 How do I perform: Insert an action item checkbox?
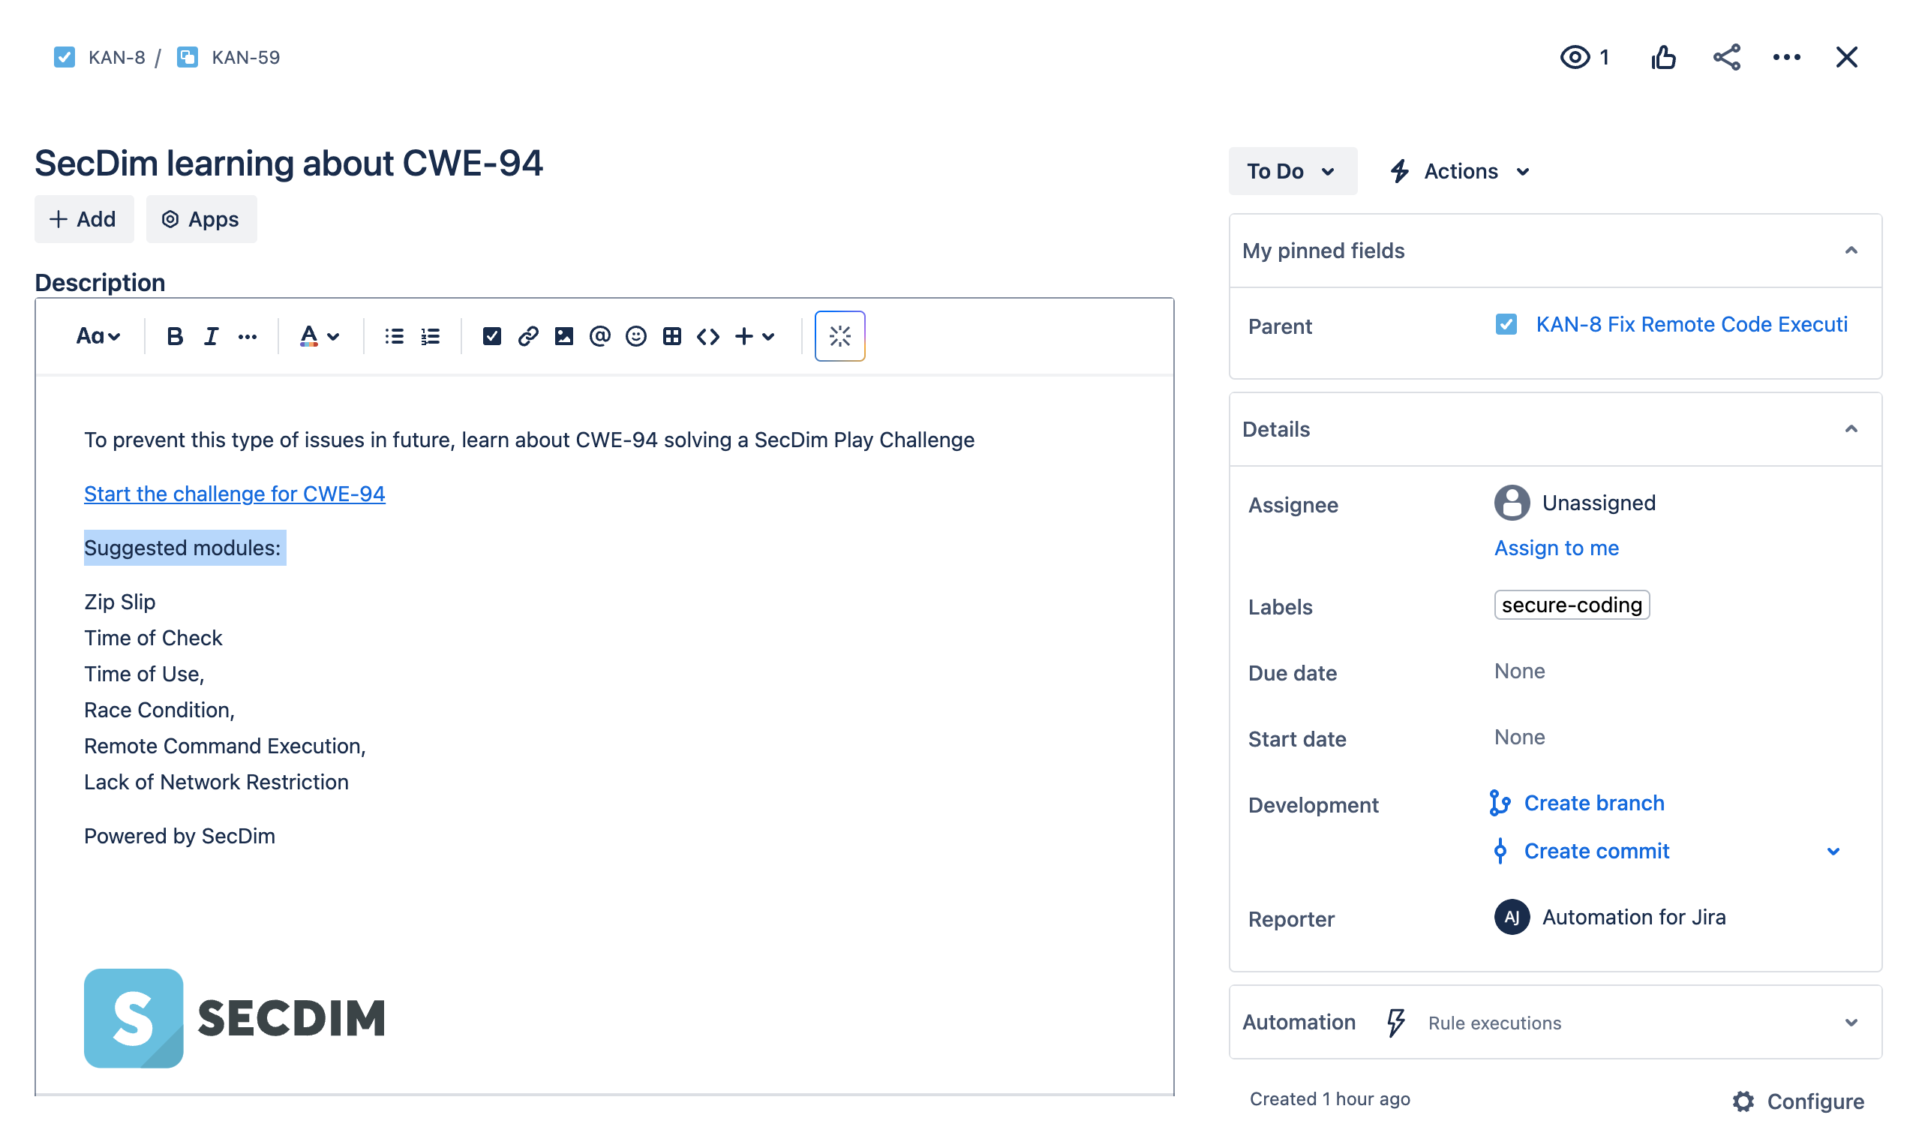(x=492, y=335)
